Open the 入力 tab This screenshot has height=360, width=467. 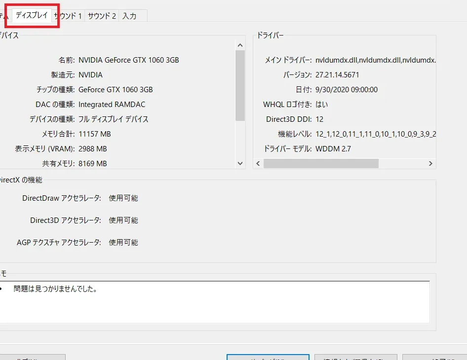click(x=130, y=15)
